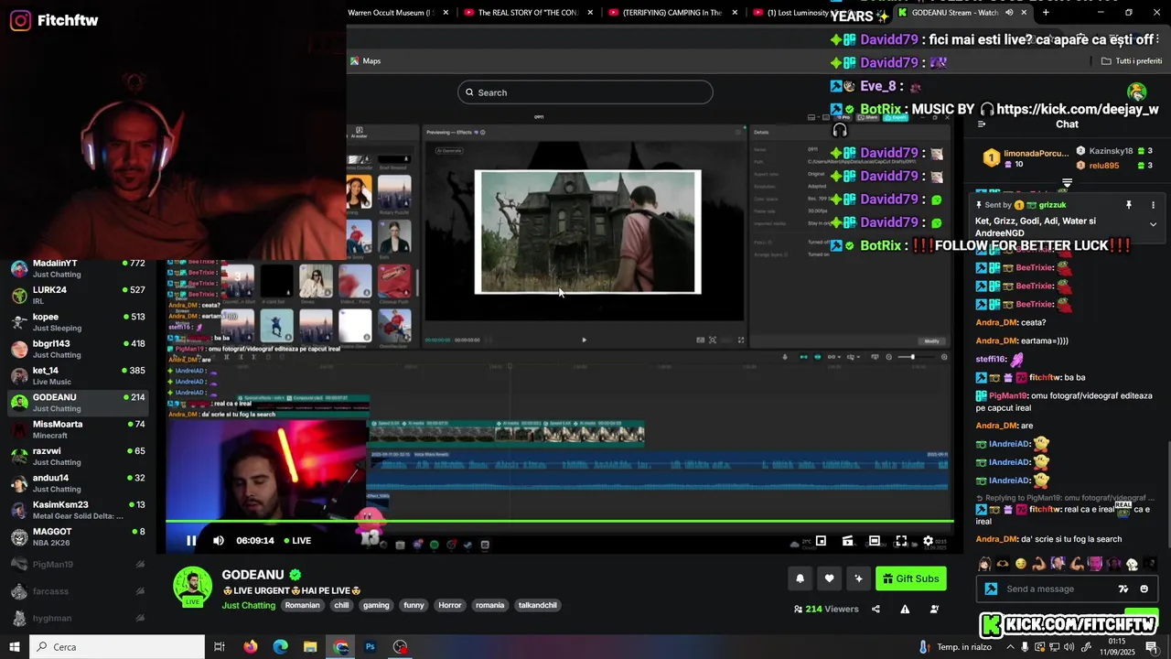The image size is (1171, 659).
Task: Share the stream via share icon
Action: coord(876,610)
